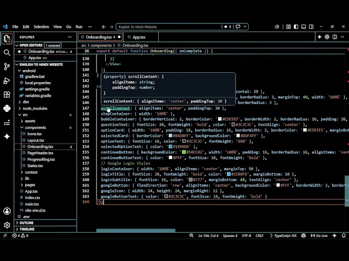
Task: Click Go Live in status bar
Action: pos(319,235)
